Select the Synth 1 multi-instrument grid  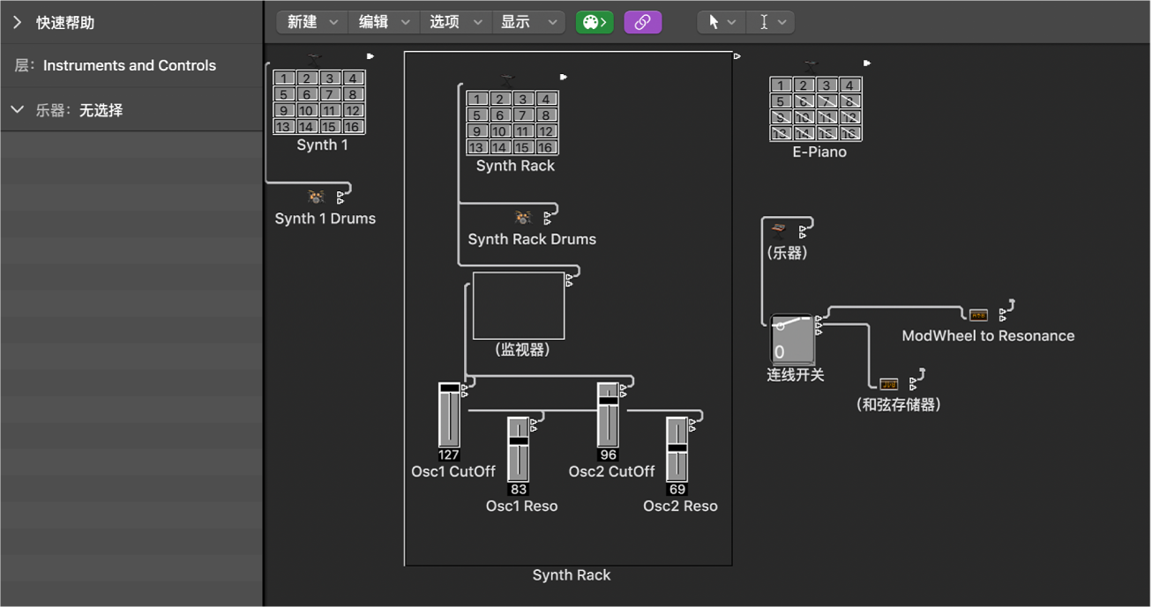[318, 102]
